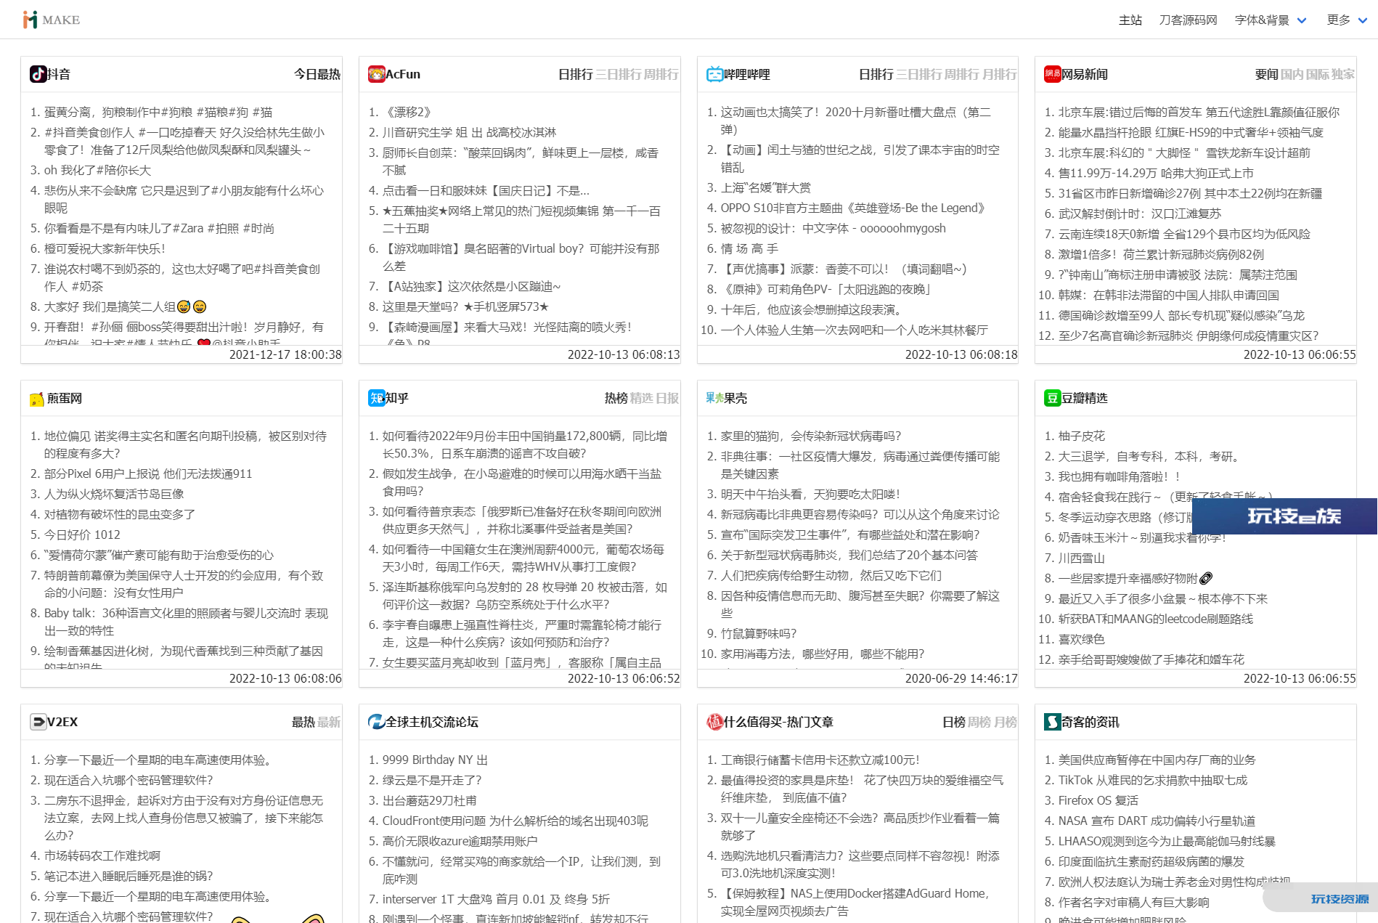Switch 网易新闻 to 国际 tab
Viewport: 1378px width, 923px height.
point(1318,74)
